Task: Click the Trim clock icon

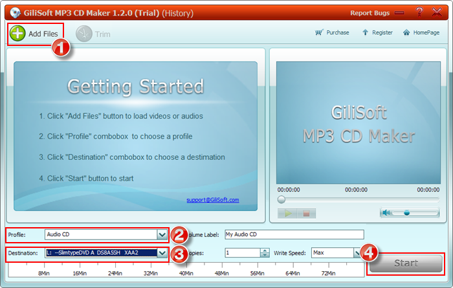Action: [x=83, y=33]
